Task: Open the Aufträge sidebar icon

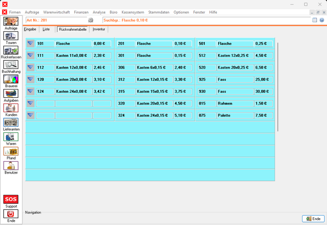Action: pyautogui.click(x=11, y=21)
